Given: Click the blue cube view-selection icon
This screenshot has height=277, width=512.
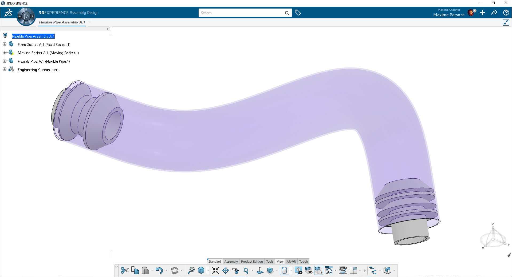Looking at the screenshot, I should pos(201,270).
